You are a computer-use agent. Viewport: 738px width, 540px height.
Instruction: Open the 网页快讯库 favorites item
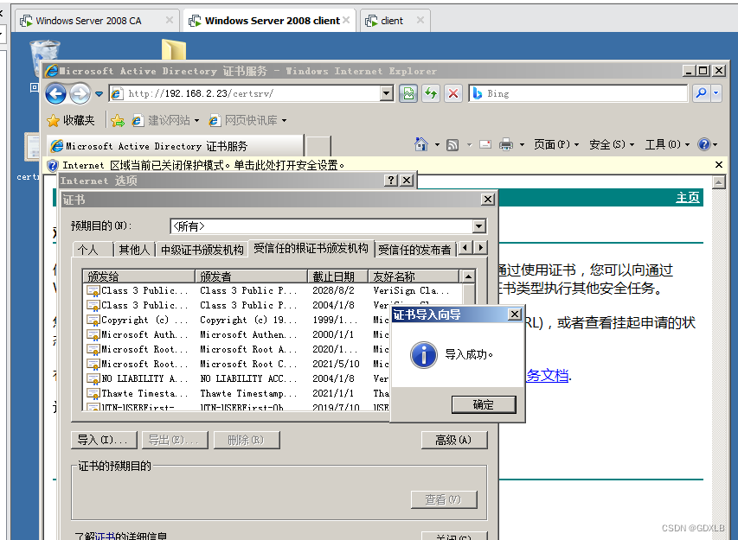click(x=248, y=121)
